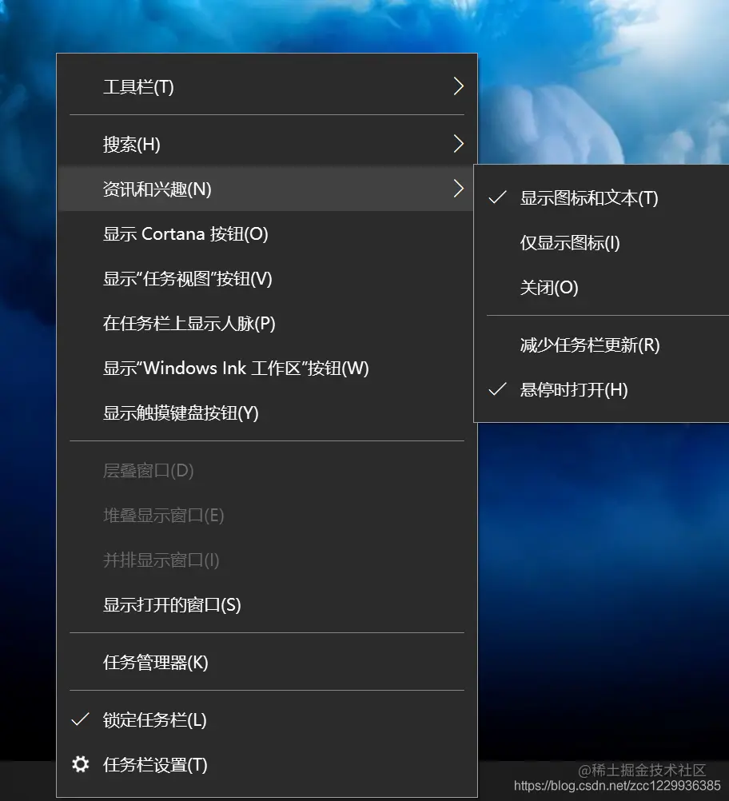This screenshot has width=729, height=801.
Task: Click the checkmark beside 悬停时打开
Action: coord(497,390)
